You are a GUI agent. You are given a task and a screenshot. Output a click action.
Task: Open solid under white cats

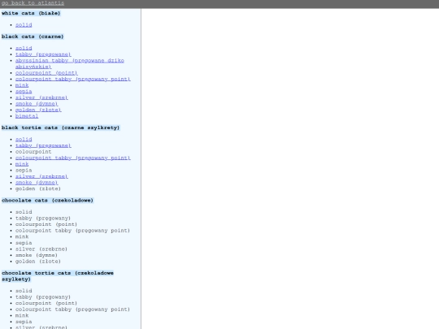24,25
